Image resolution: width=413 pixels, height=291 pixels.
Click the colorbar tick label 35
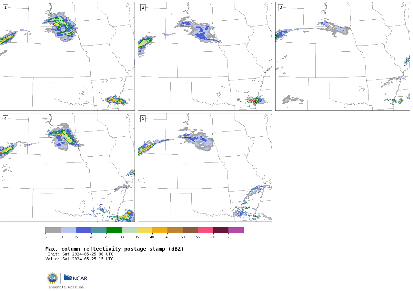[x=137, y=237]
